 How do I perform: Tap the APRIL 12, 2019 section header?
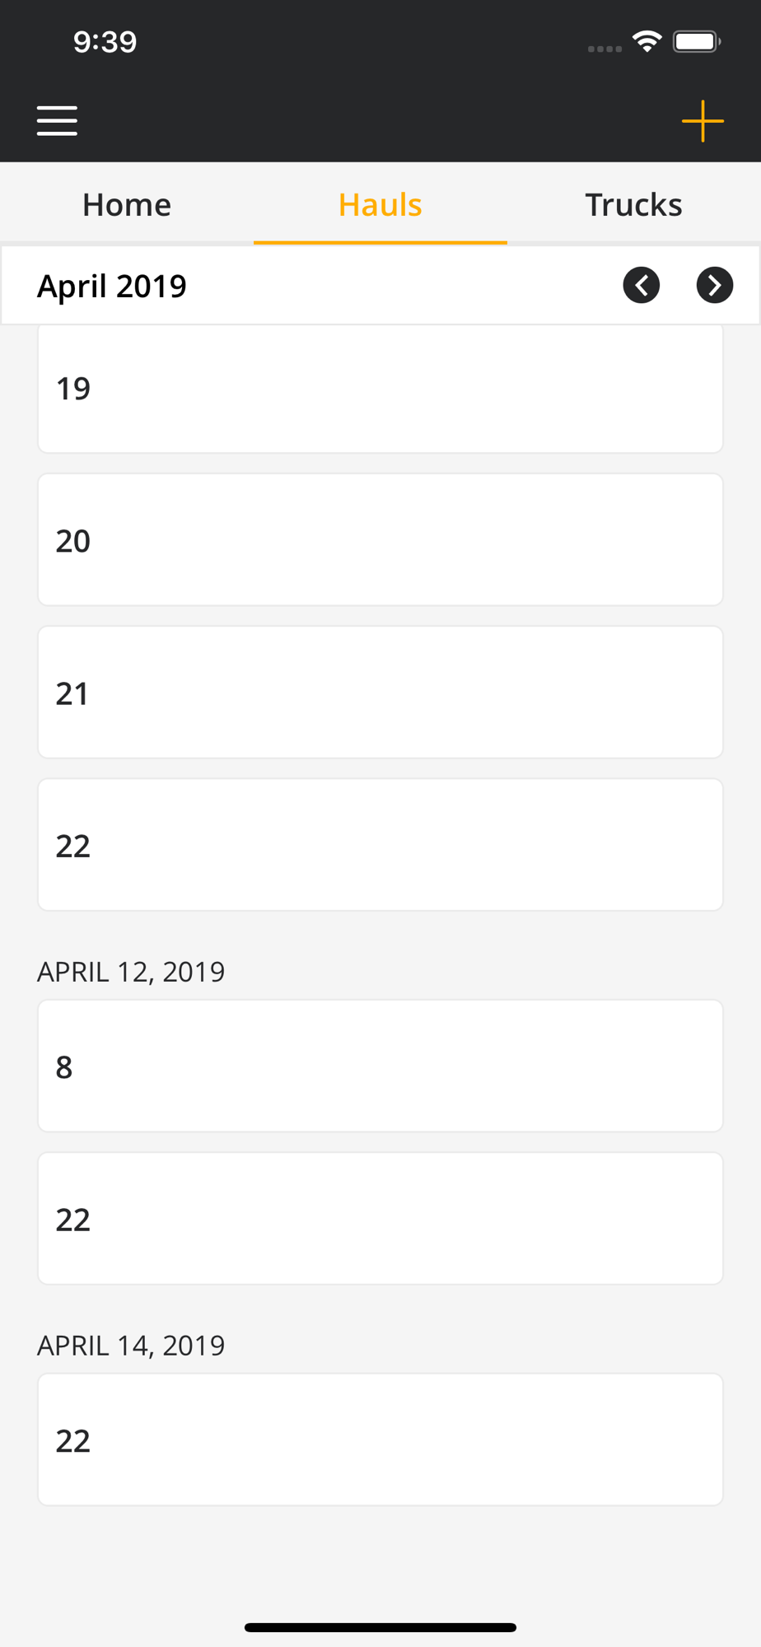pyautogui.click(x=131, y=972)
